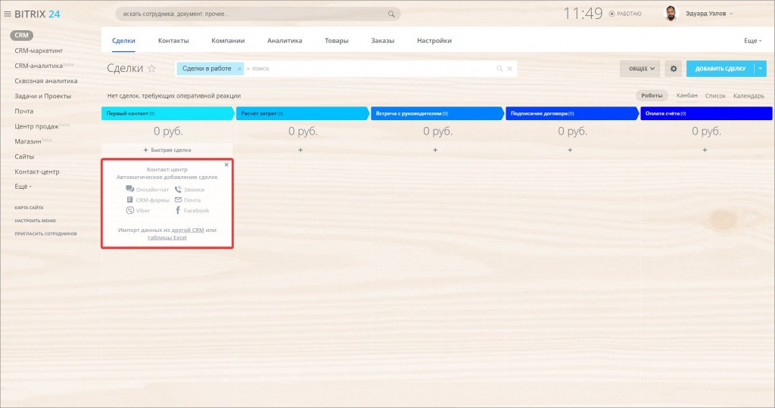This screenshot has height=408, width=775.
Task: Click the user avatar of Эдуард Узлов
Action: (x=671, y=14)
